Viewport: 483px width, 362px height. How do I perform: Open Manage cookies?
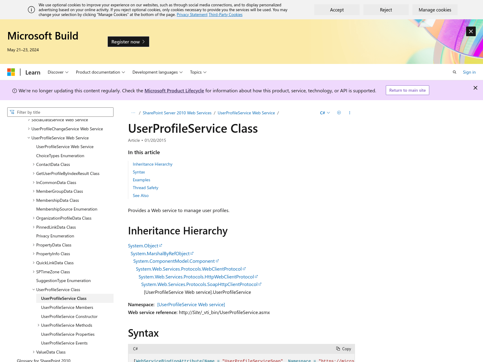point(435,10)
